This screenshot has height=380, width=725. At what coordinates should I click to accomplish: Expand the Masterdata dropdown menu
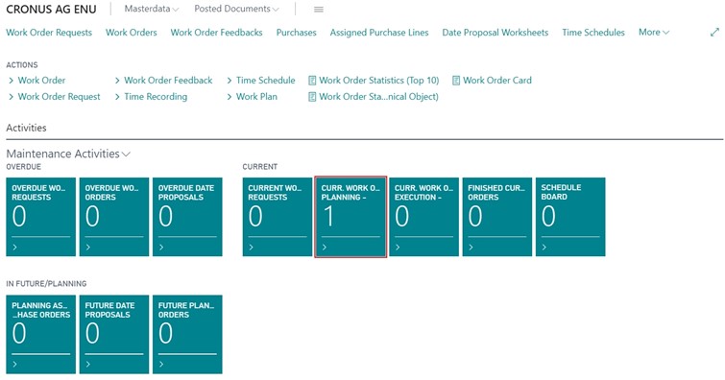(152, 9)
